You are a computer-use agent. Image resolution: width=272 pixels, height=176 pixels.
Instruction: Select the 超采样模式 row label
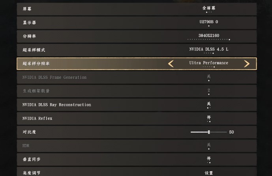[x=34, y=50]
